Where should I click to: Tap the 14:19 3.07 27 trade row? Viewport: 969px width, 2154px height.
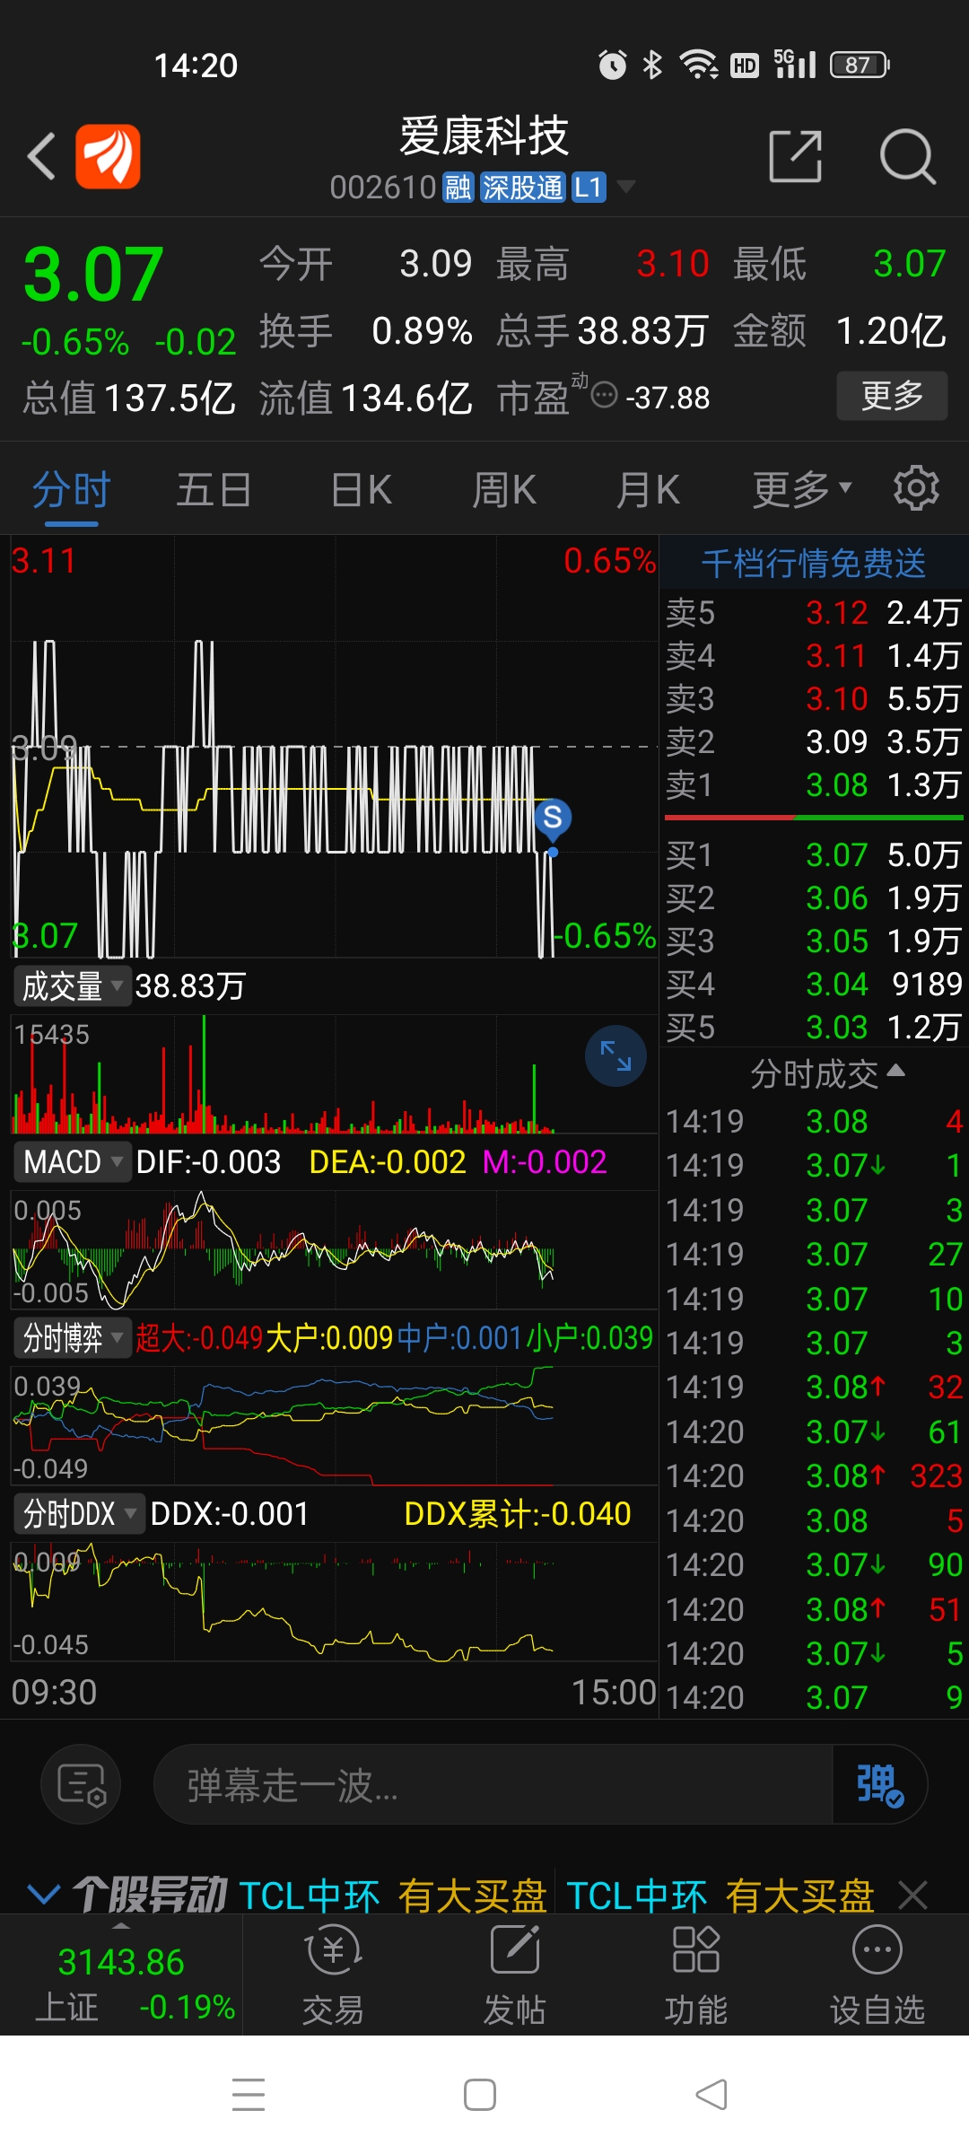point(814,1254)
